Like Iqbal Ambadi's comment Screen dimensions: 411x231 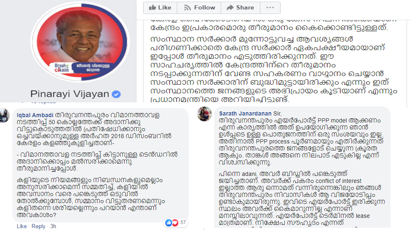point(21,226)
